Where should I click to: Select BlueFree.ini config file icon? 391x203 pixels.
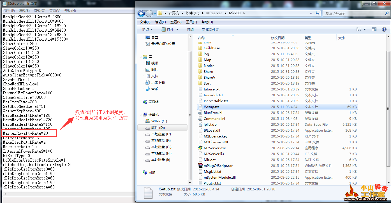click(200, 113)
